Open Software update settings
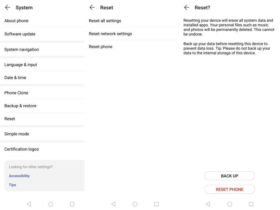Viewport: 280px width, 210px height. 20,34
